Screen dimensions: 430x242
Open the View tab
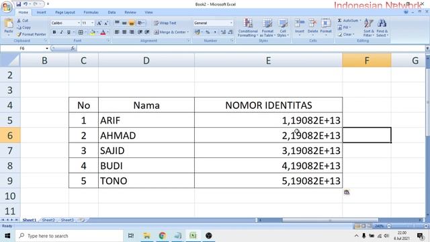(148, 12)
